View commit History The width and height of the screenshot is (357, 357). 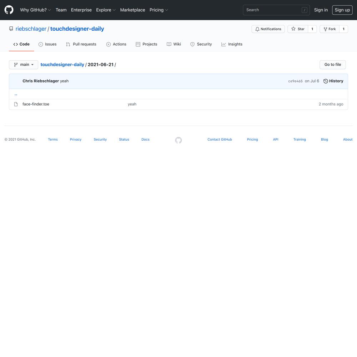pos(333,81)
